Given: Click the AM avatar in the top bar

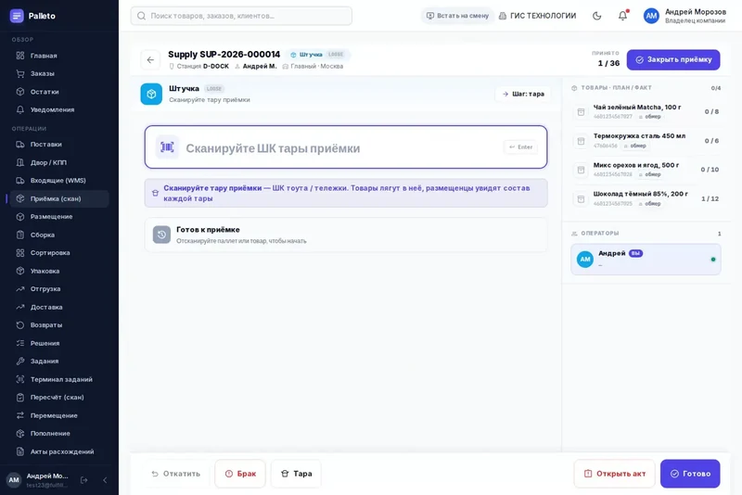Looking at the screenshot, I should tap(651, 16).
